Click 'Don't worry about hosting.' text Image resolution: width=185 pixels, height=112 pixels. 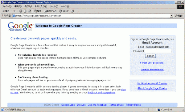33,77
